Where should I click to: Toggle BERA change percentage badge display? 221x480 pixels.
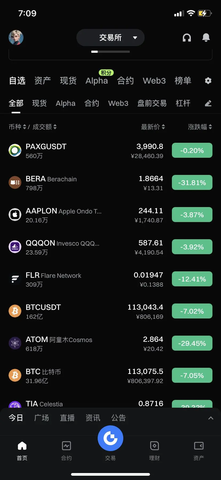pos(192,183)
